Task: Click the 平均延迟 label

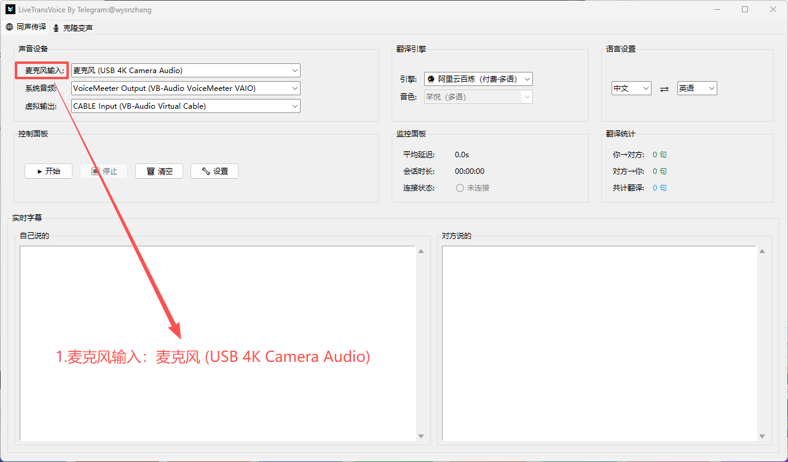Action: click(x=419, y=155)
